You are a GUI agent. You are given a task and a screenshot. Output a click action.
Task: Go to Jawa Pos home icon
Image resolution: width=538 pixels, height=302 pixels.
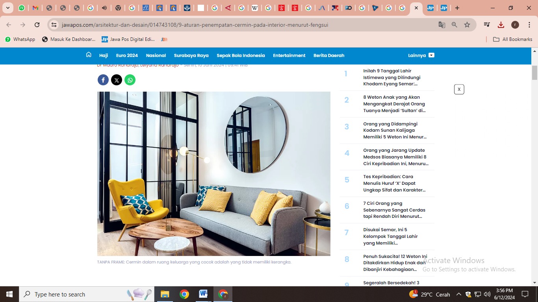[89, 55]
